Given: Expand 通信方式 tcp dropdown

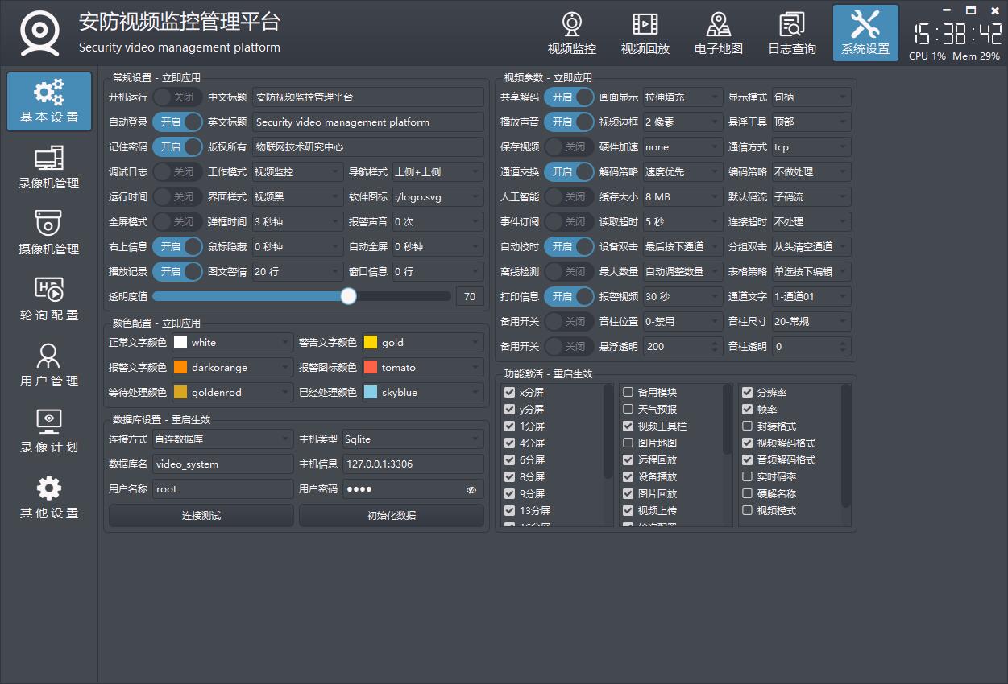Looking at the screenshot, I should (x=811, y=147).
